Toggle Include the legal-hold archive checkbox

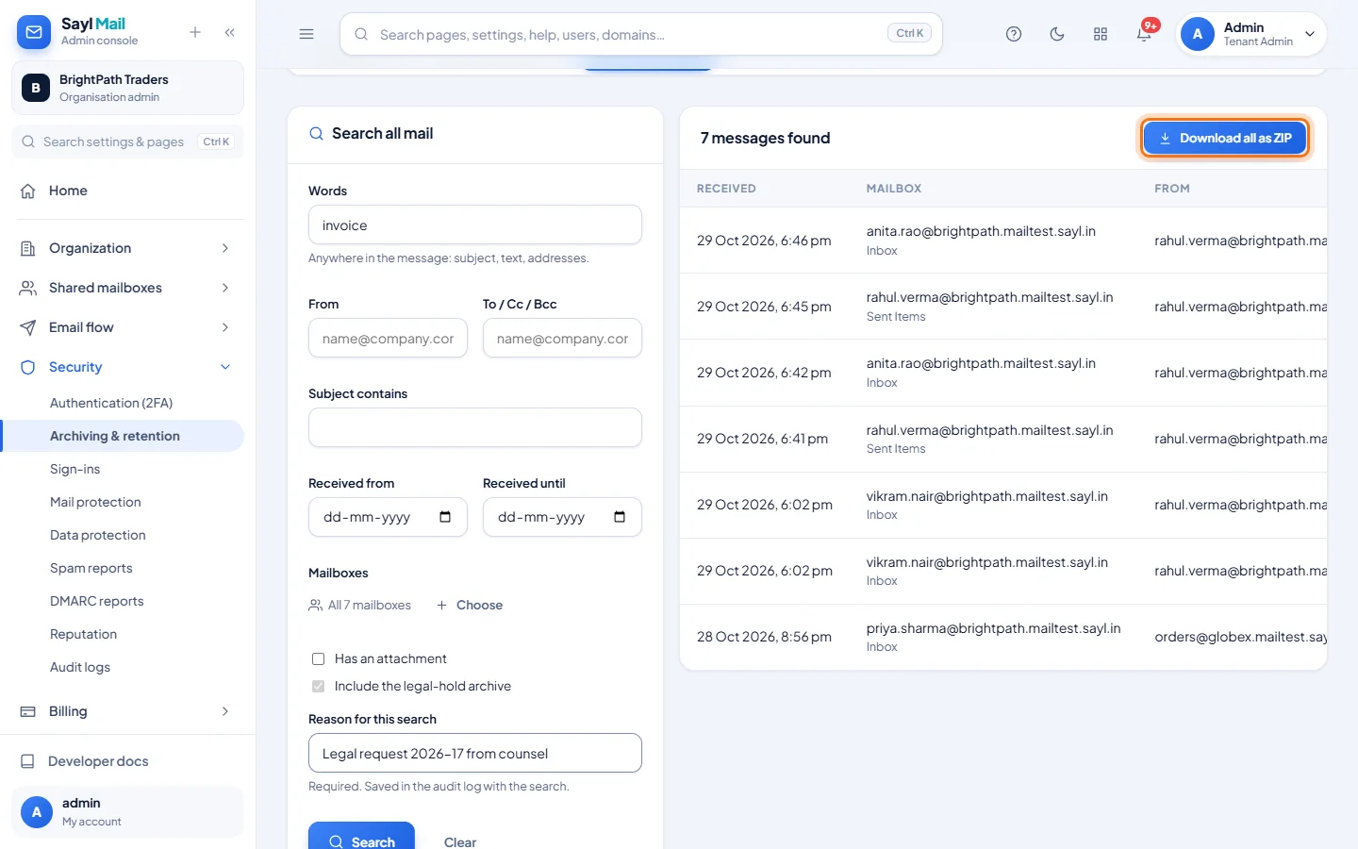point(318,686)
